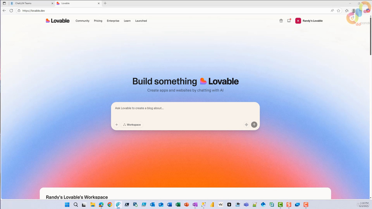Open Microsoft Teams from taskbar
The image size is (372, 209).
tap(246, 205)
